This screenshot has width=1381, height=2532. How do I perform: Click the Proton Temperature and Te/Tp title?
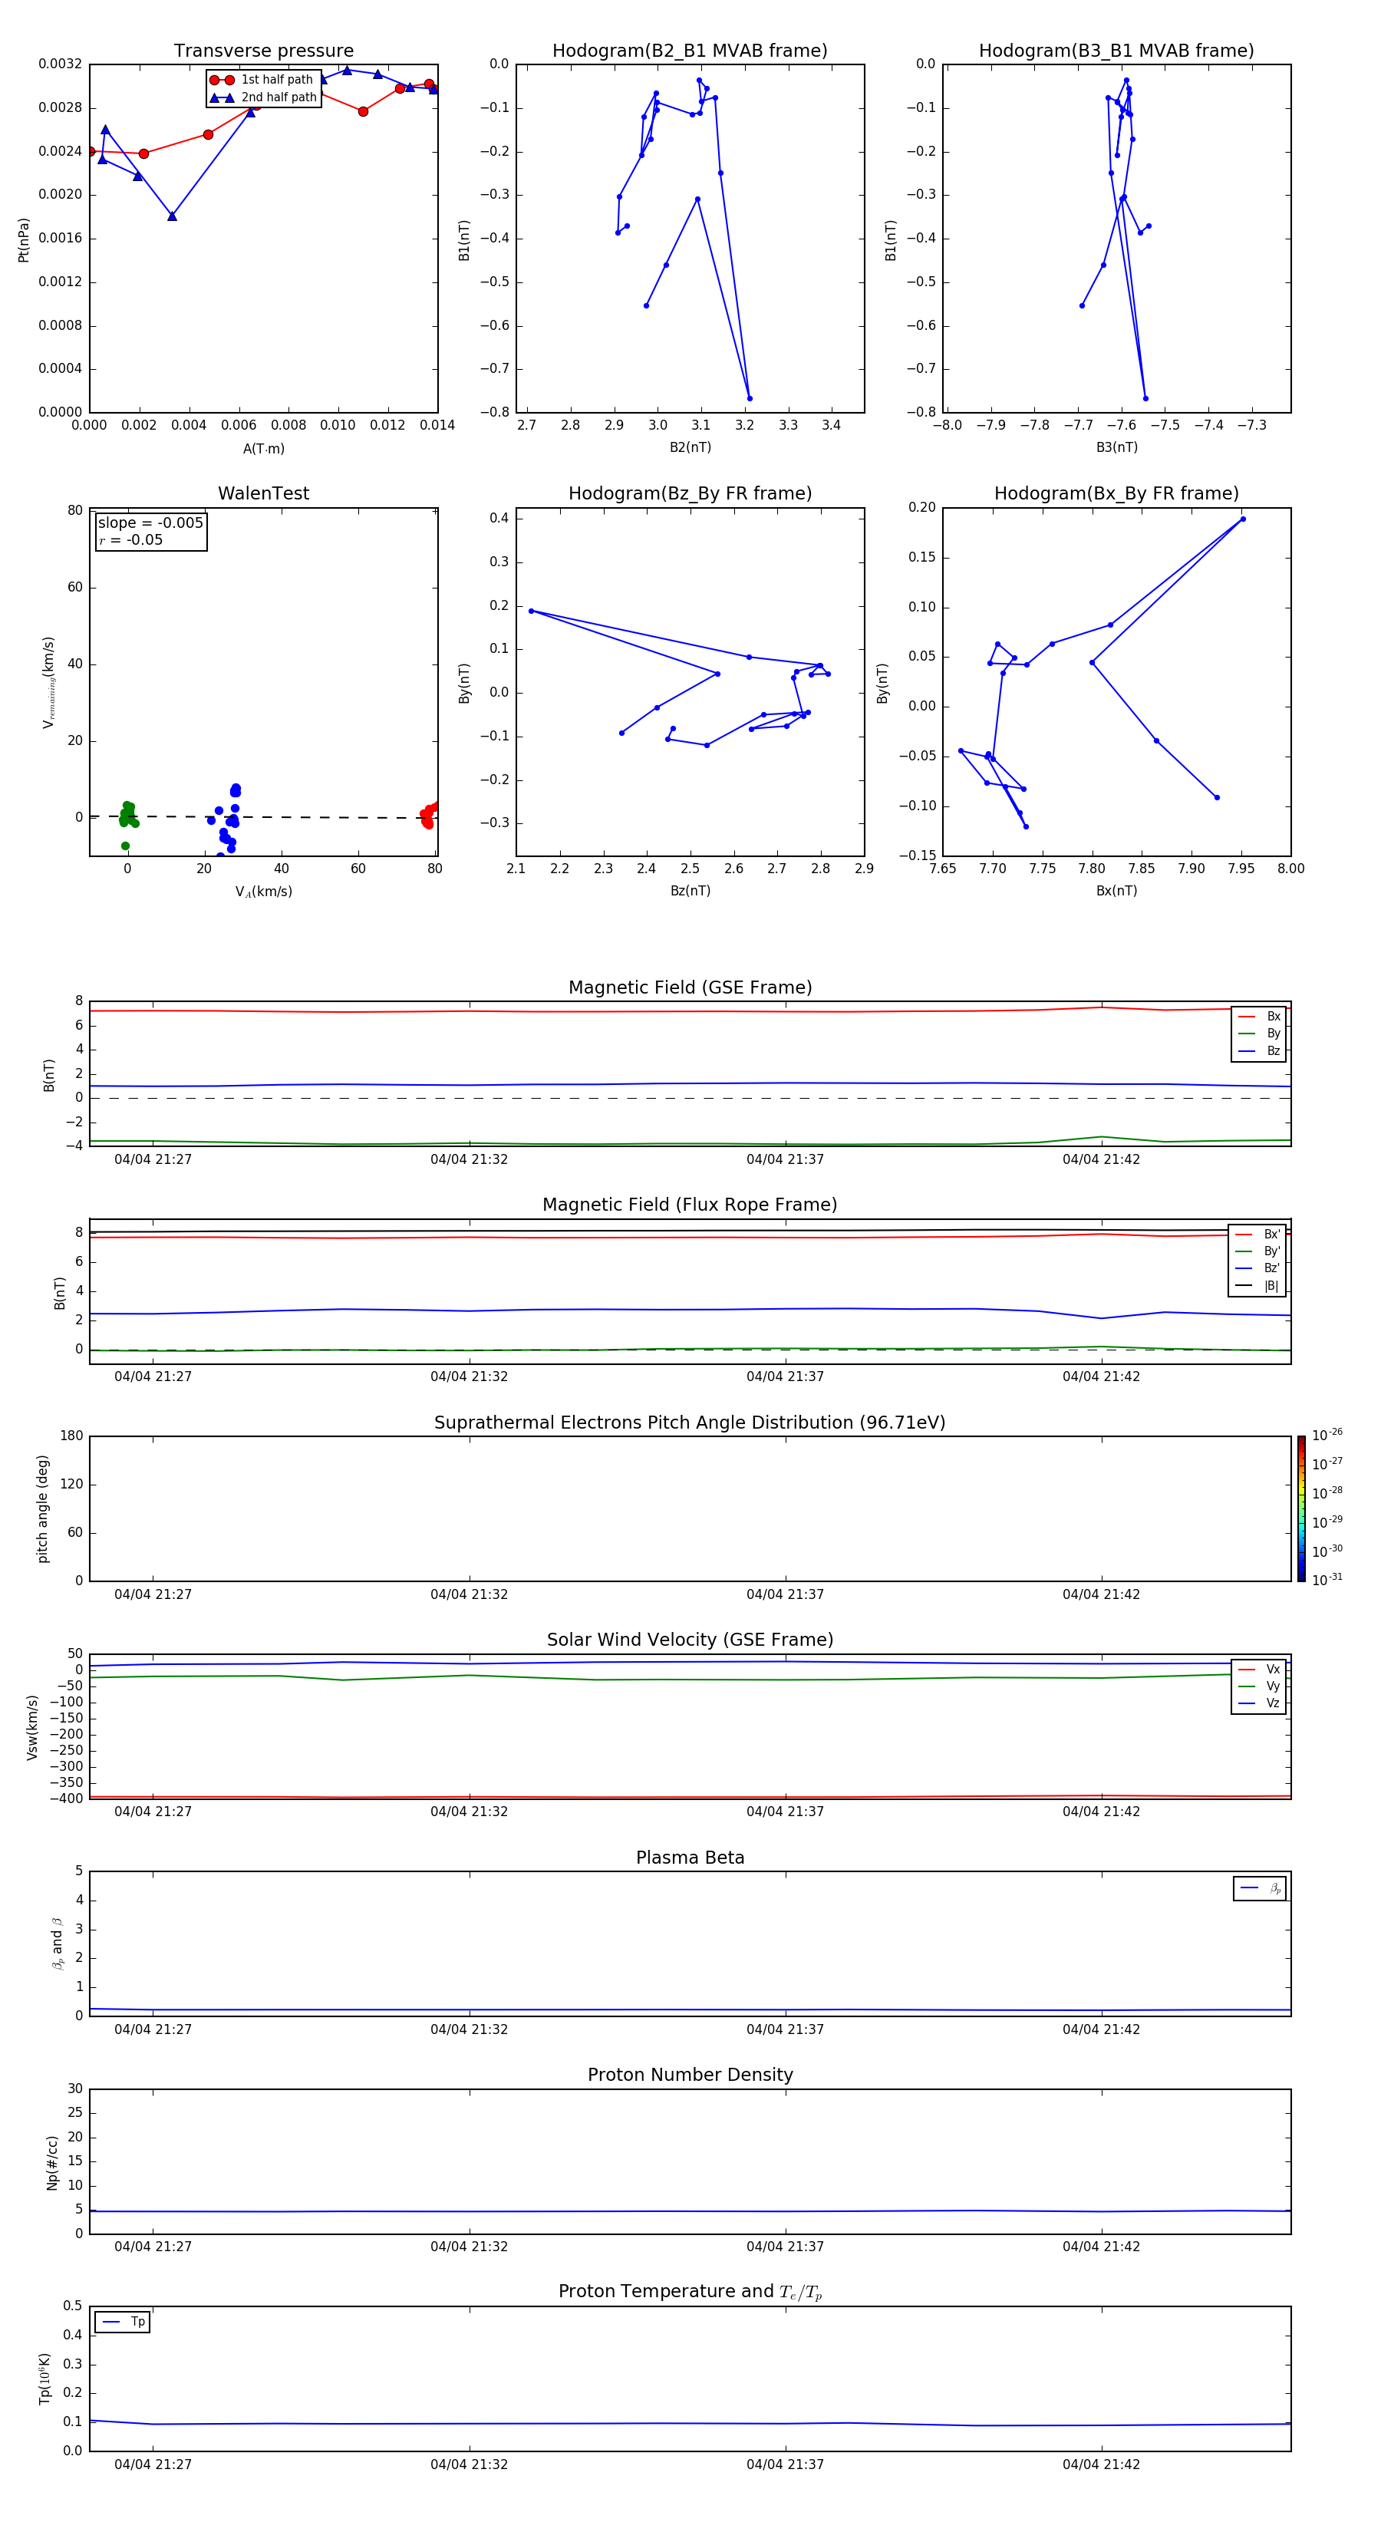690,2291
